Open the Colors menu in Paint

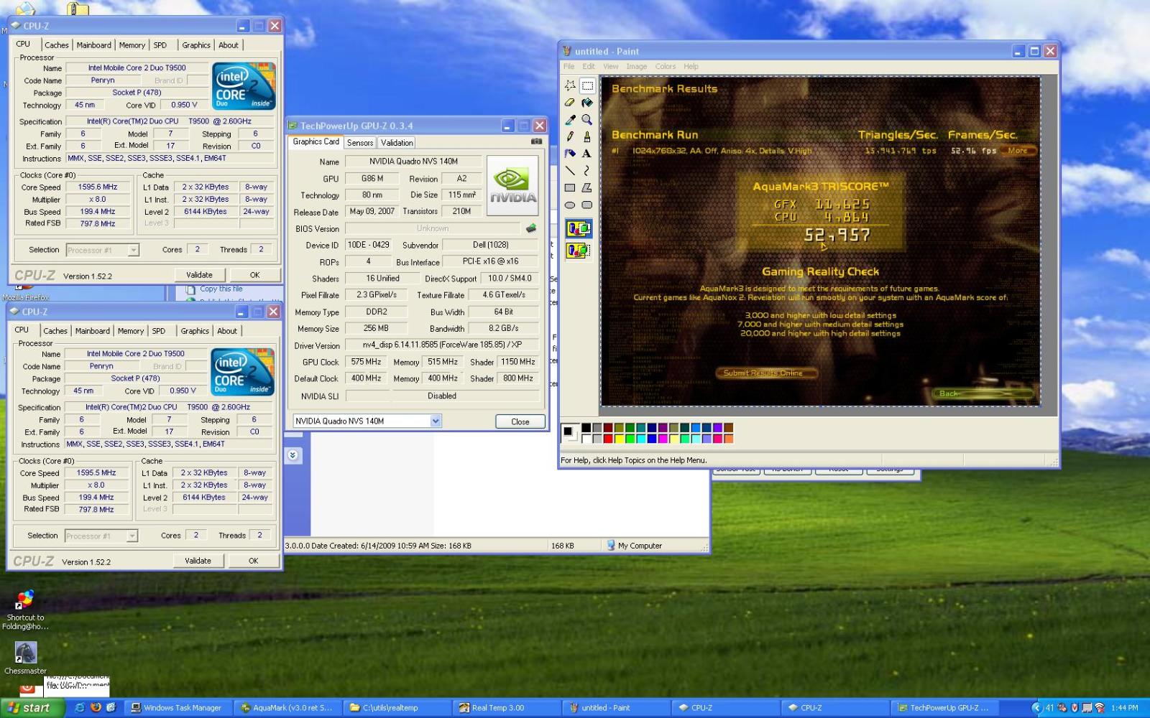(x=666, y=66)
